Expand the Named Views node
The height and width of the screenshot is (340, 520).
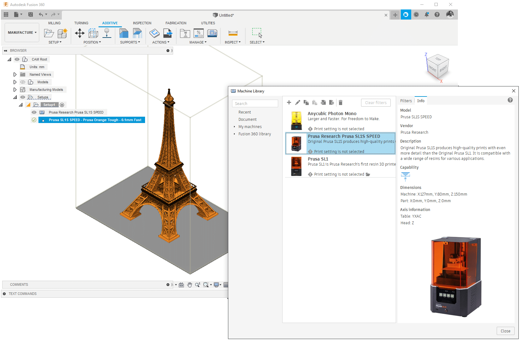[x=15, y=74]
